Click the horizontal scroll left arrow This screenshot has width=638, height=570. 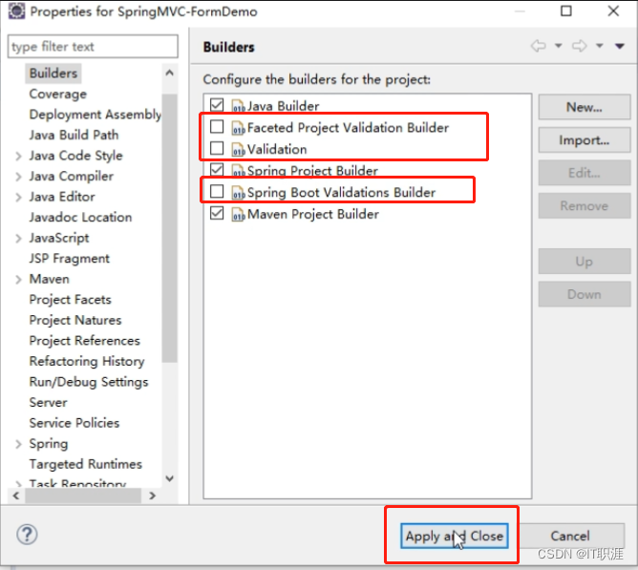(16, 496)
